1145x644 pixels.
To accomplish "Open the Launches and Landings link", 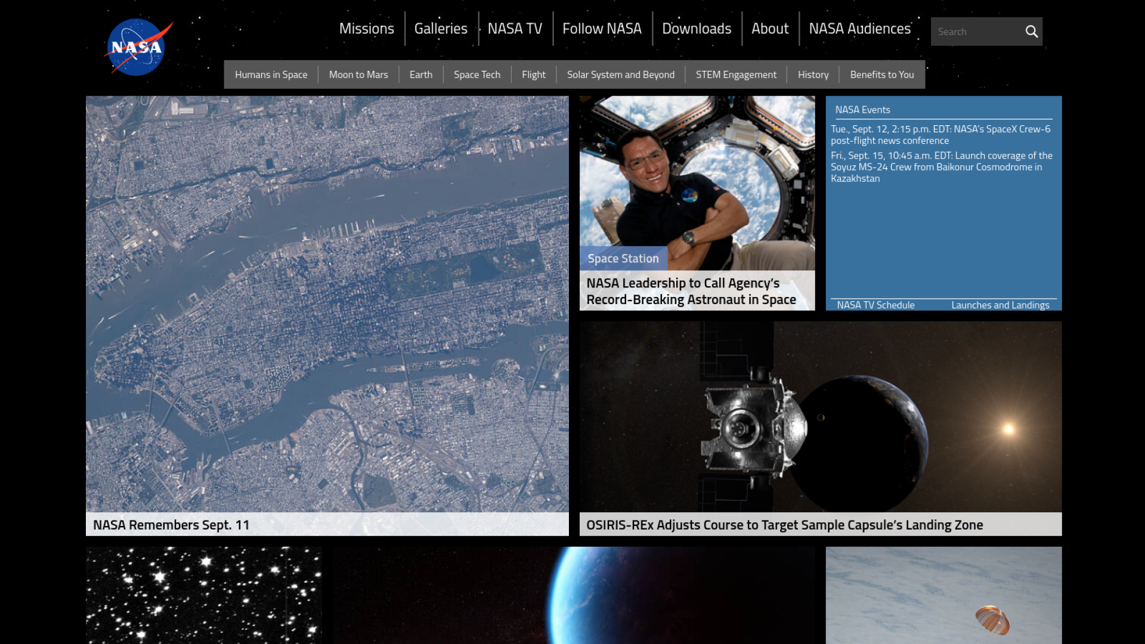I will point(999,305).
